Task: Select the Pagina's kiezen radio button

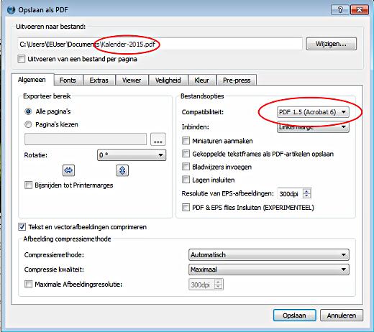Action: (28, 124)
